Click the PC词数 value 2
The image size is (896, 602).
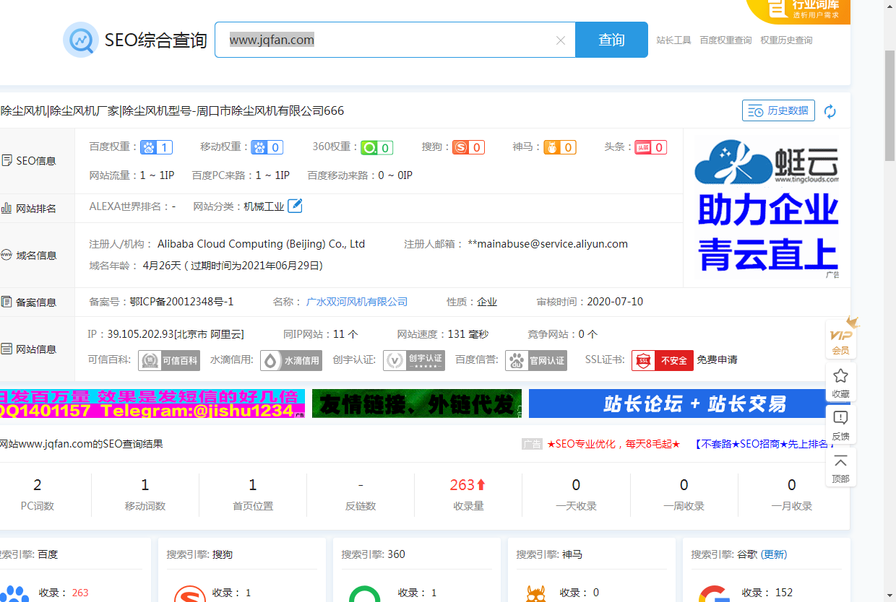tap(38, 485)
